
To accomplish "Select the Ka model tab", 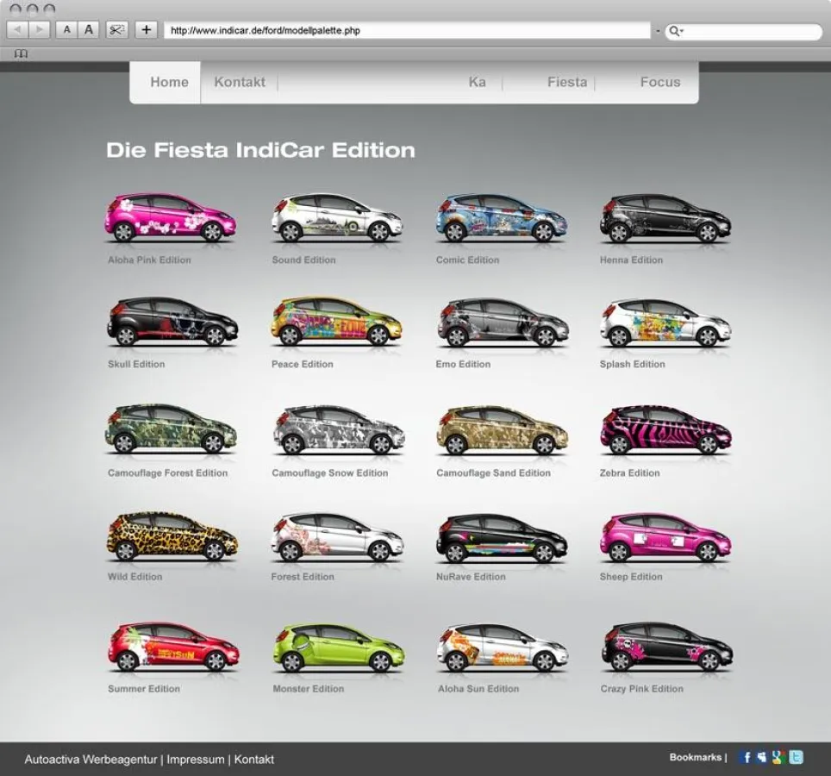I will (477, 82).
